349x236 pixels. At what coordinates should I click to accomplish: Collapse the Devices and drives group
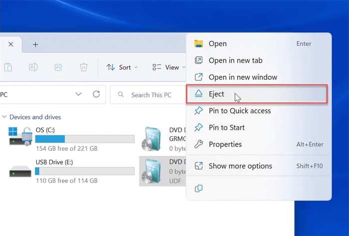[x=4, y=117]
